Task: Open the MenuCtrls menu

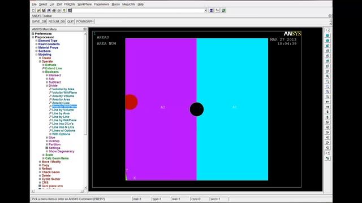Action: 128,4
